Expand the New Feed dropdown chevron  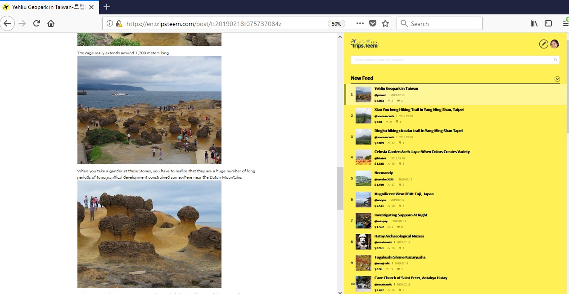[x=557, y=79]
